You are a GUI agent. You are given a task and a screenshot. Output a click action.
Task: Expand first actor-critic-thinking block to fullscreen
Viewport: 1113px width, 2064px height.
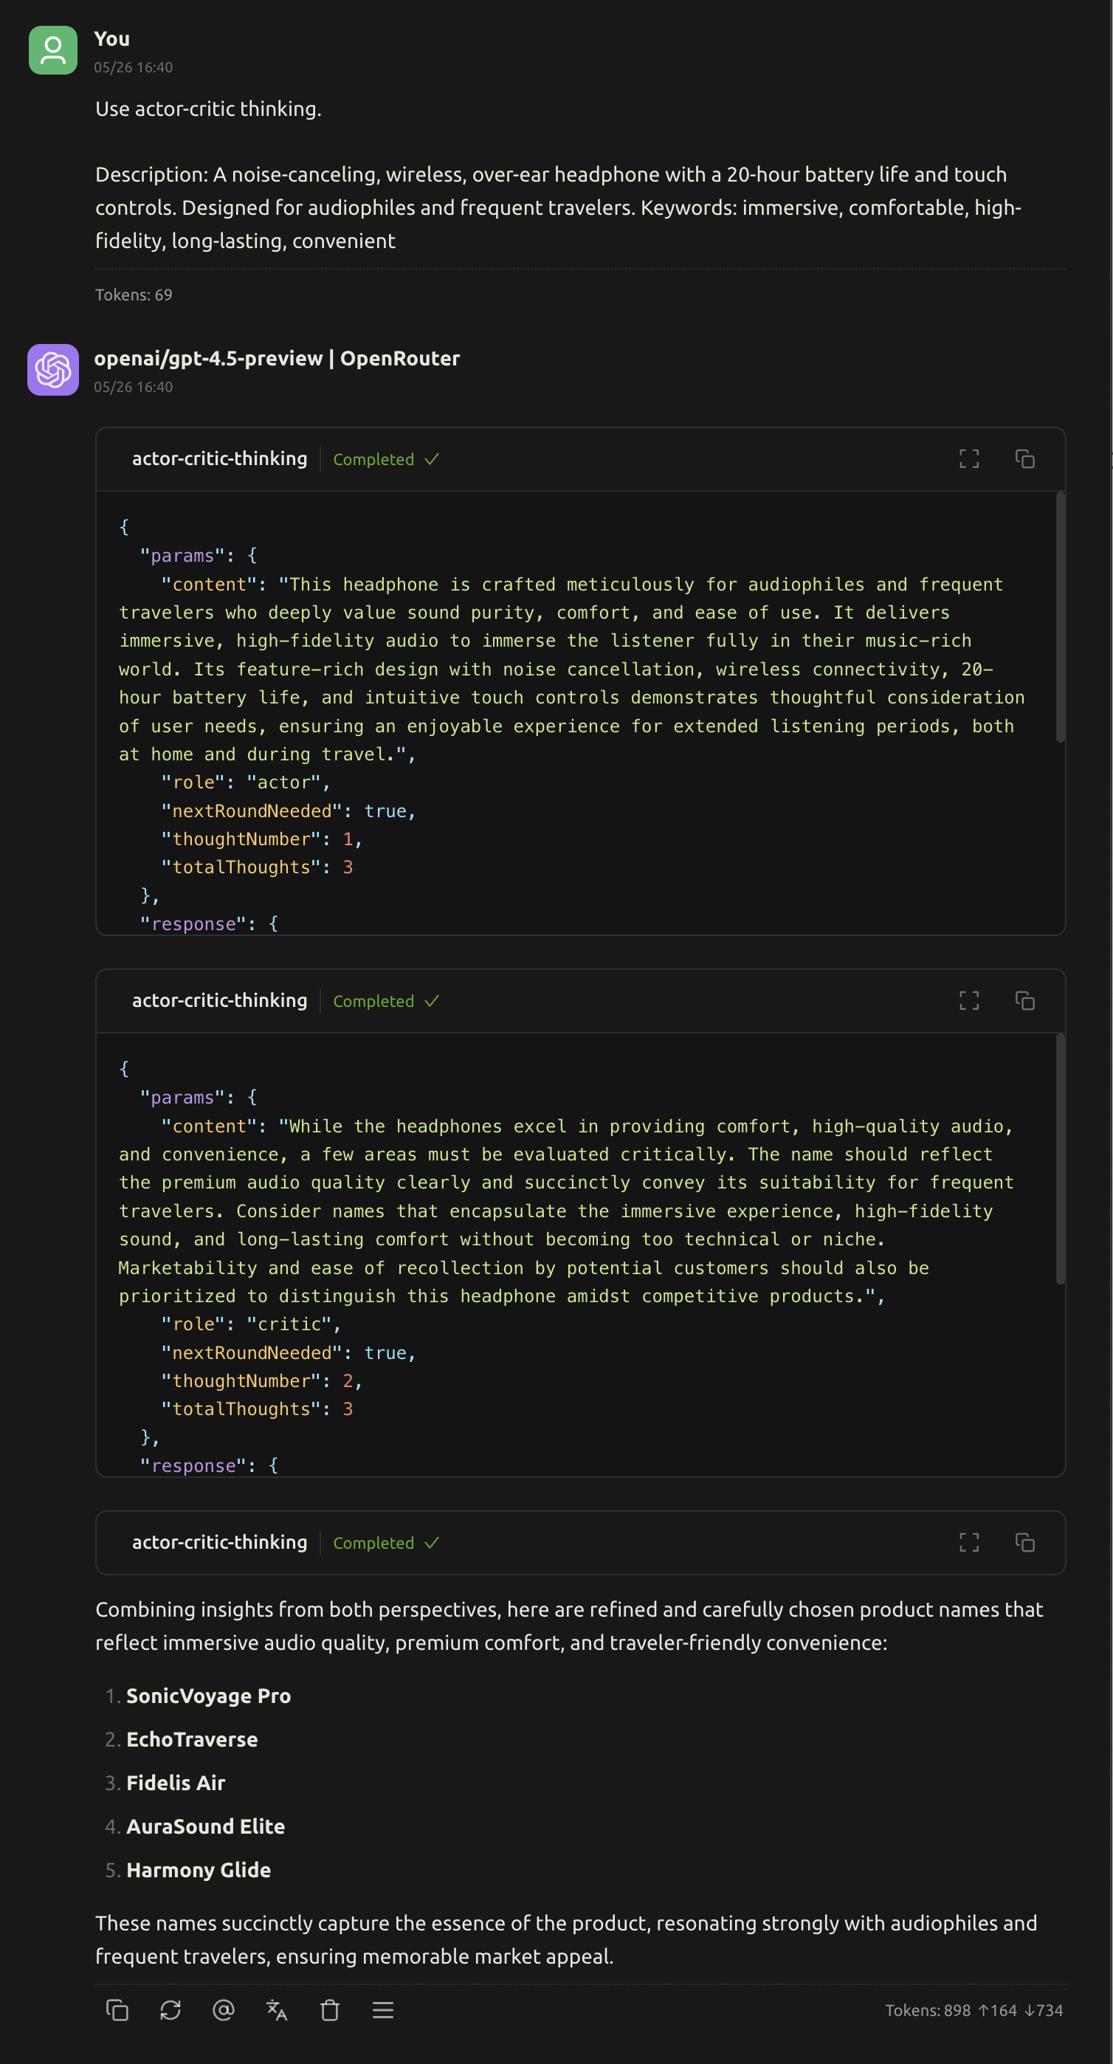point(969,459)
